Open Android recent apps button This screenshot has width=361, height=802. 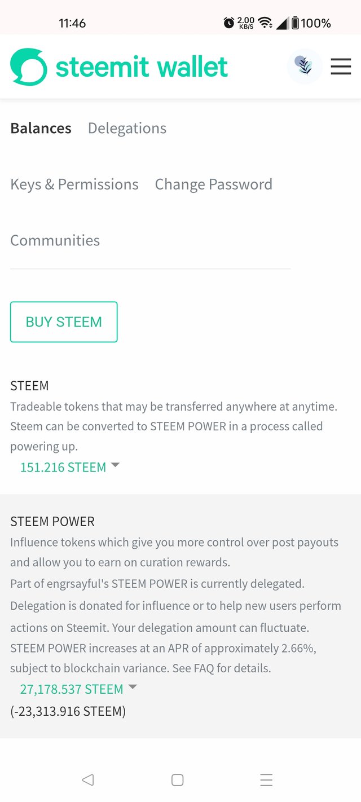coord(266,780)
